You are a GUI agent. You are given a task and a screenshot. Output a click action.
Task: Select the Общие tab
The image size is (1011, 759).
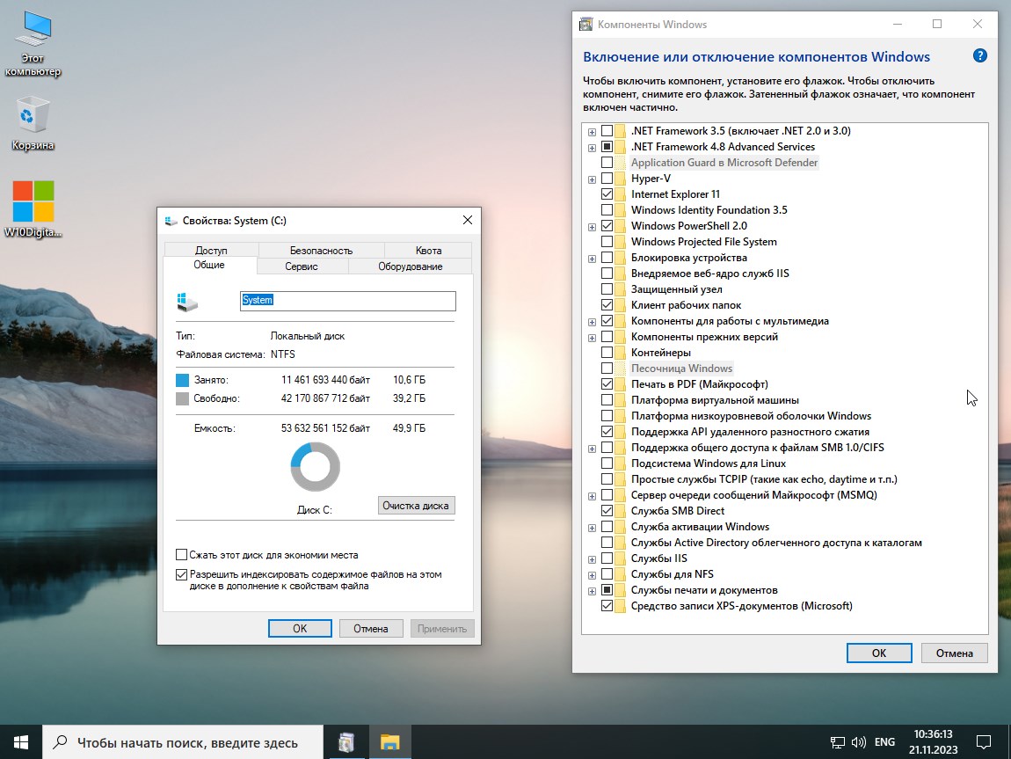tap(209, 265)
